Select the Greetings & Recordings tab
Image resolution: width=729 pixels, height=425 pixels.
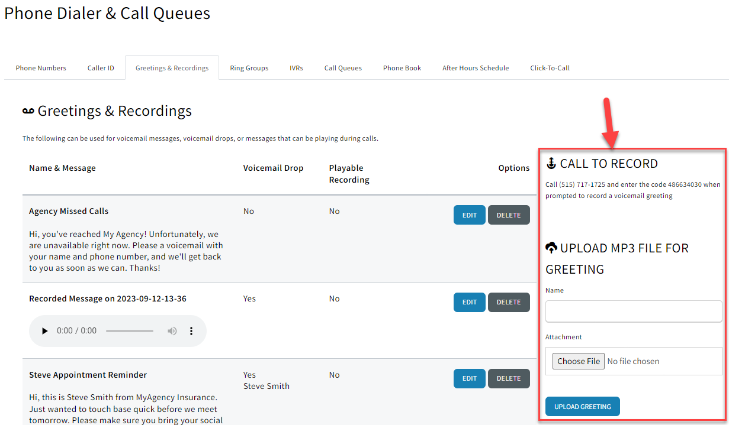(x=172, y=68)
